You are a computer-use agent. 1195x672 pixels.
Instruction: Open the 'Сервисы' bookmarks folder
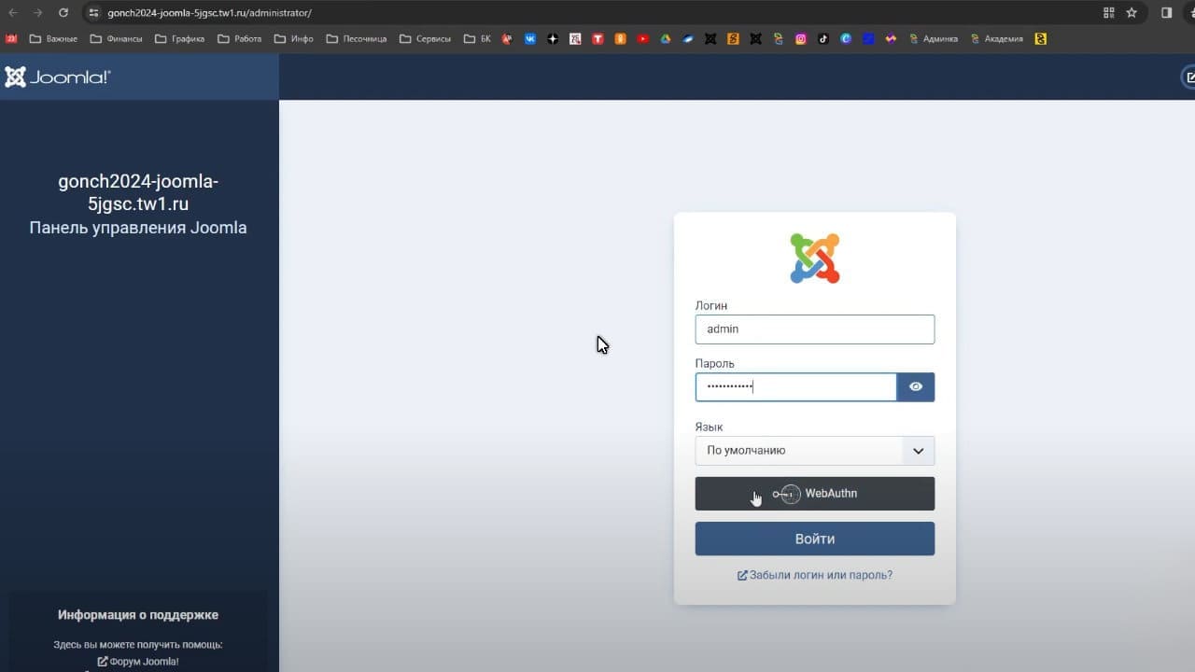(x=425, y=39)
